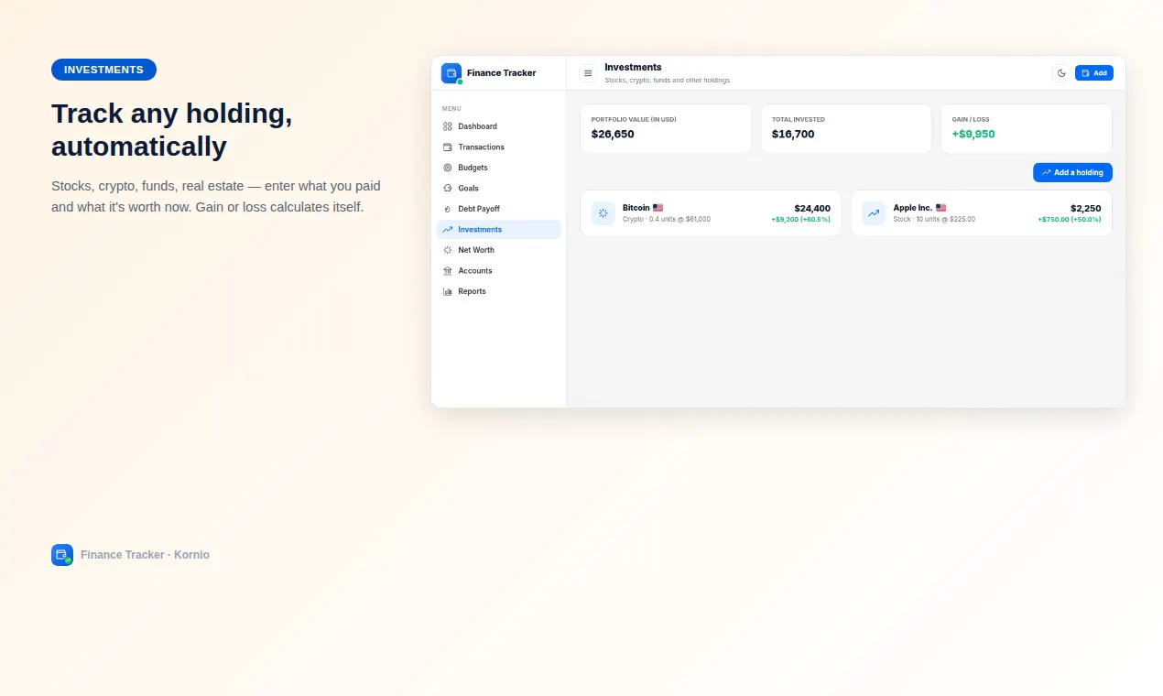Click the Debt Payoff flame icon

[x=448, y=209]
